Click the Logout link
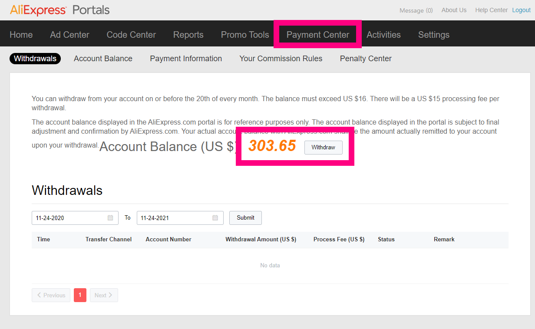The image size is (535, 329). pos(521,10)
